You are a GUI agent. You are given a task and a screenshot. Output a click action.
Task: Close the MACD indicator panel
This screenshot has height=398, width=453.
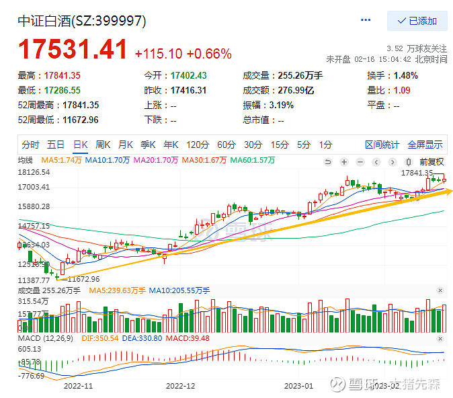pyautogui.click(x=440, y=338)
